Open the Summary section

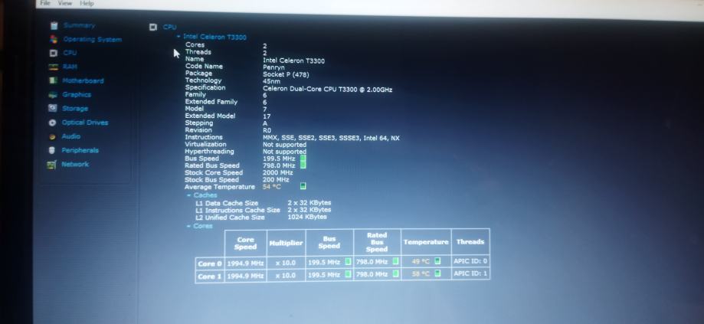coord(79,25)
